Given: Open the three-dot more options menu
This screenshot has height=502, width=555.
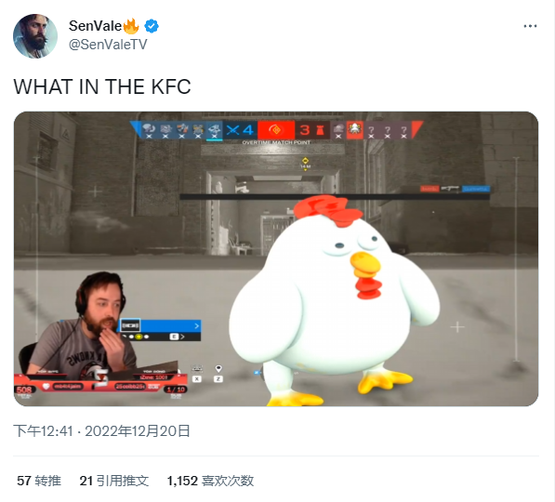Looking at the screenshot, I should click(x=530, y=26).
